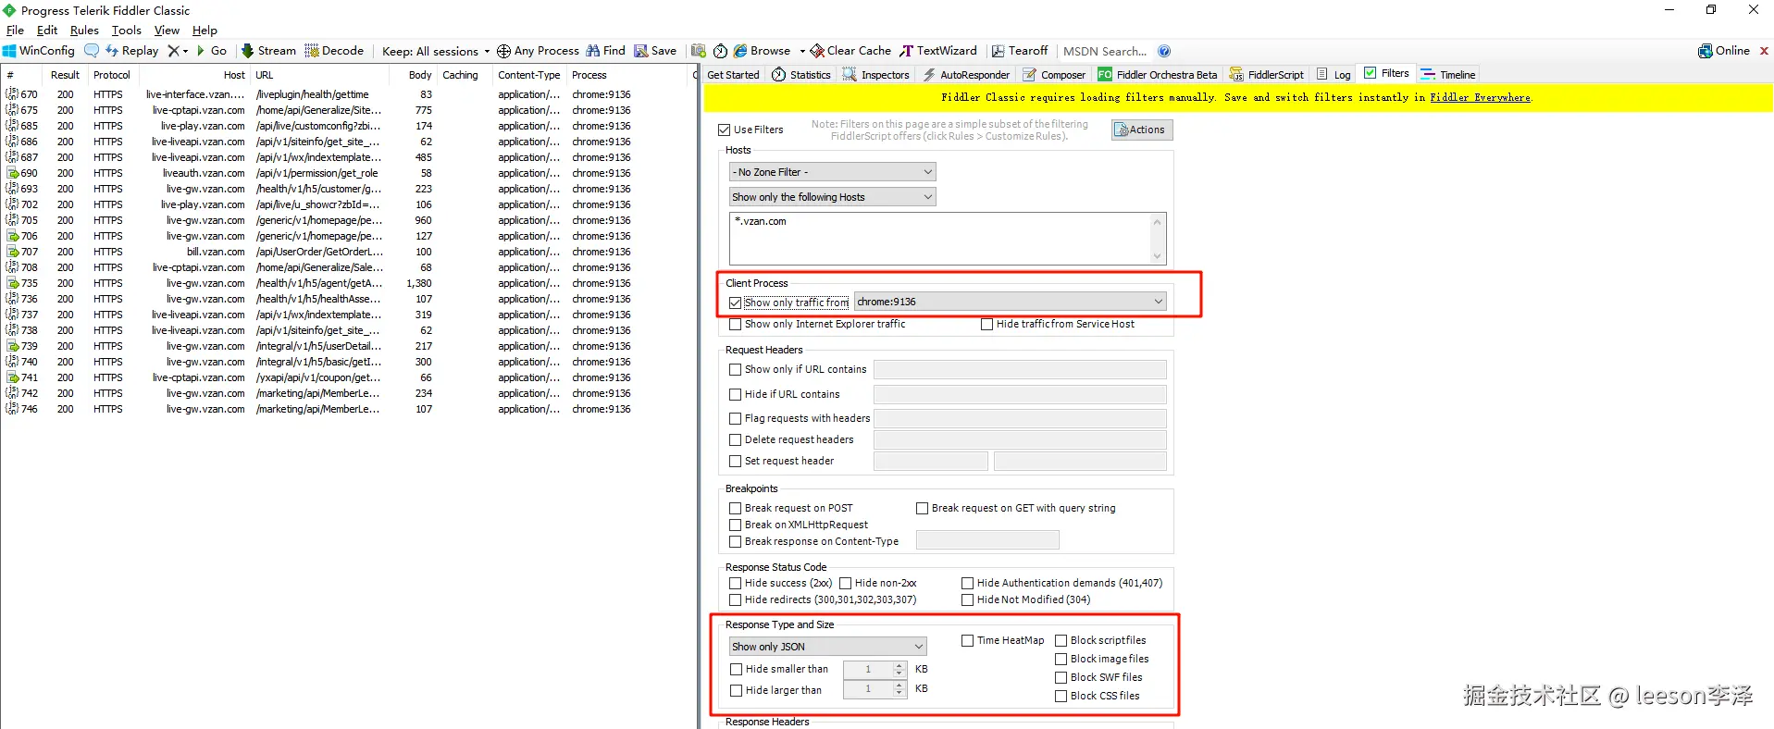This screenshot has height=729, width=1774.
Task: Open WinConfig from the toolbar
Action: [x=39, y=51]
